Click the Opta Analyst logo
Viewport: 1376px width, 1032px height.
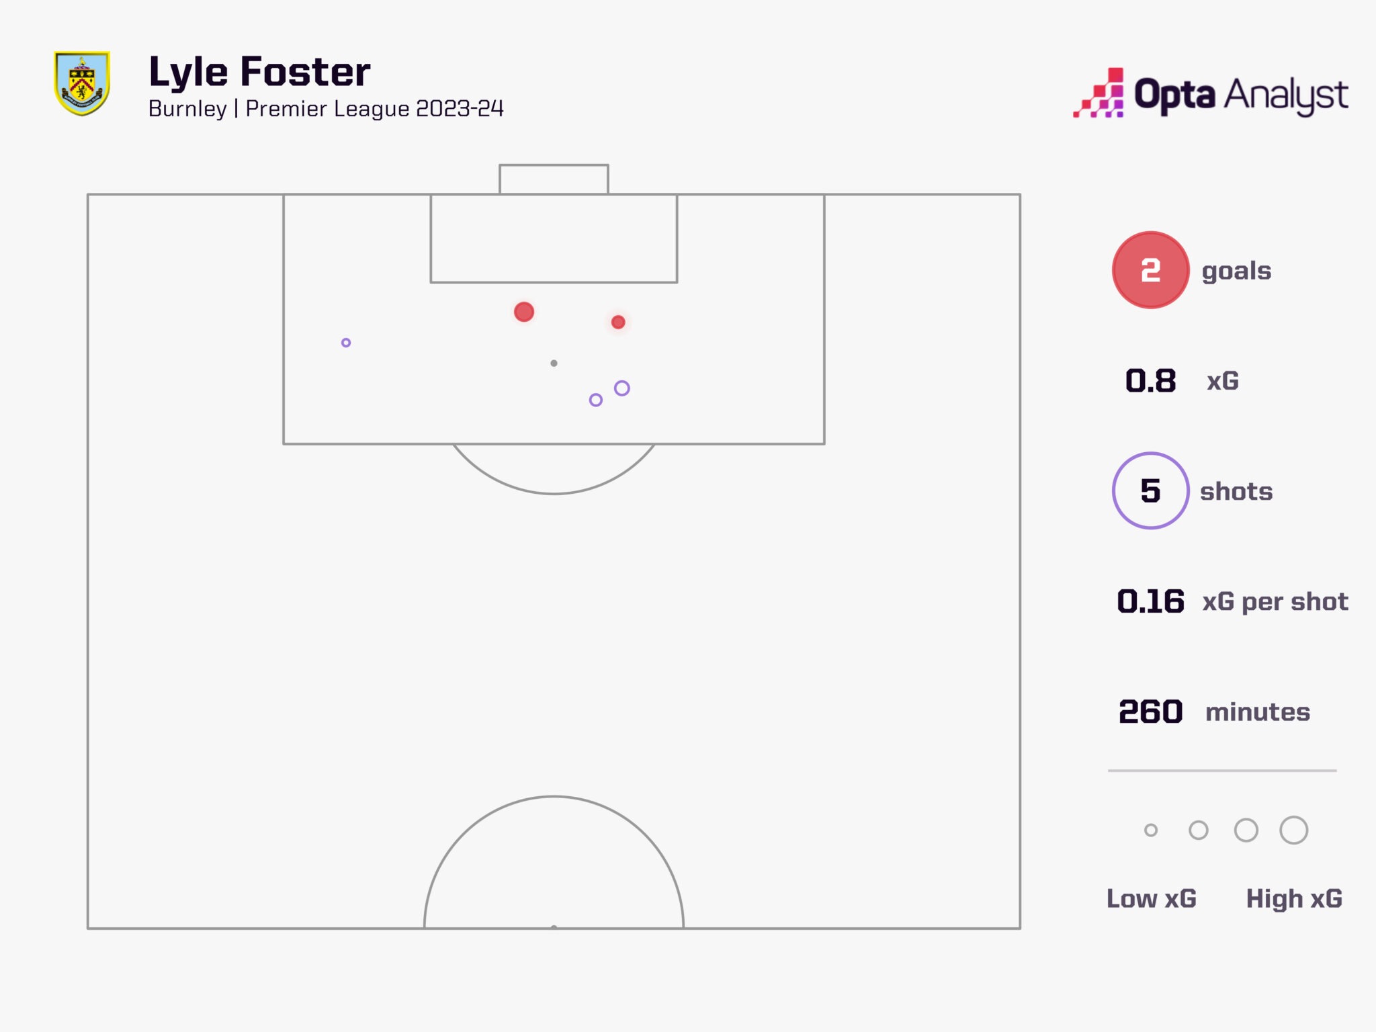tap(1210, 94)
